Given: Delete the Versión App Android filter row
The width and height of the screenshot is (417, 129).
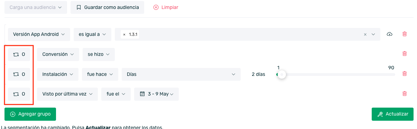Looking at the screenshot, I should pos(405,34).
